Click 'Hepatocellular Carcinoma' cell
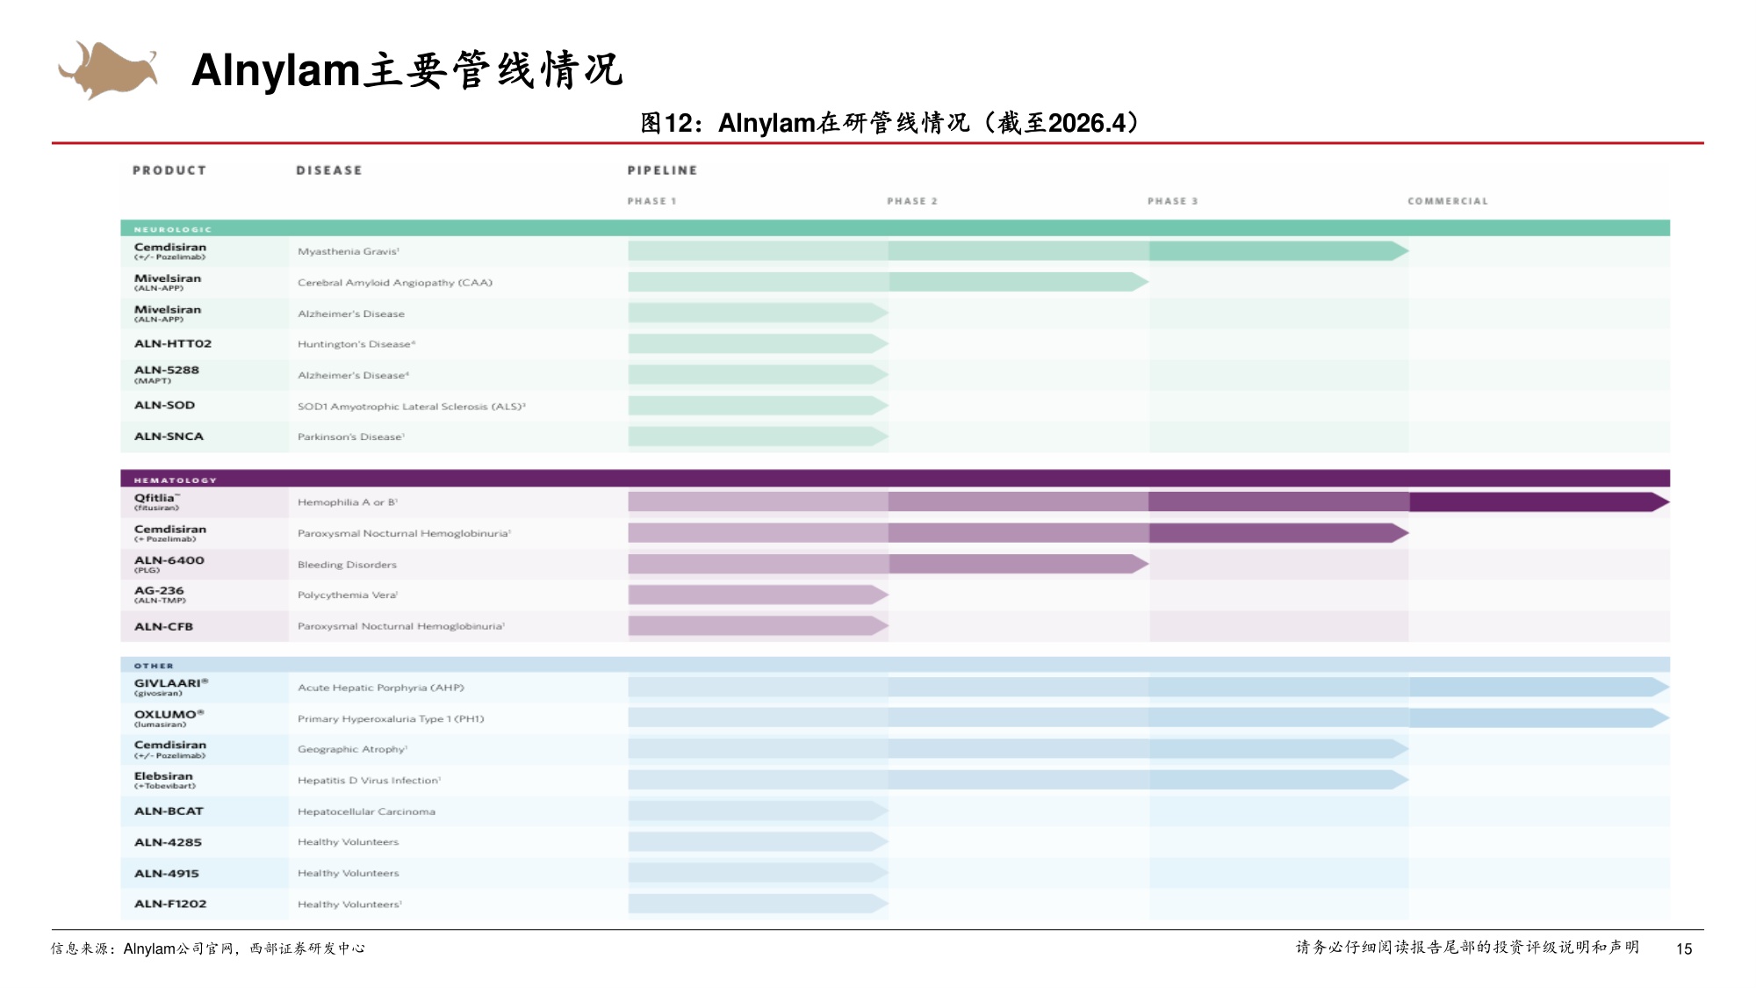The image size is (1756, 988). [366, 811]
